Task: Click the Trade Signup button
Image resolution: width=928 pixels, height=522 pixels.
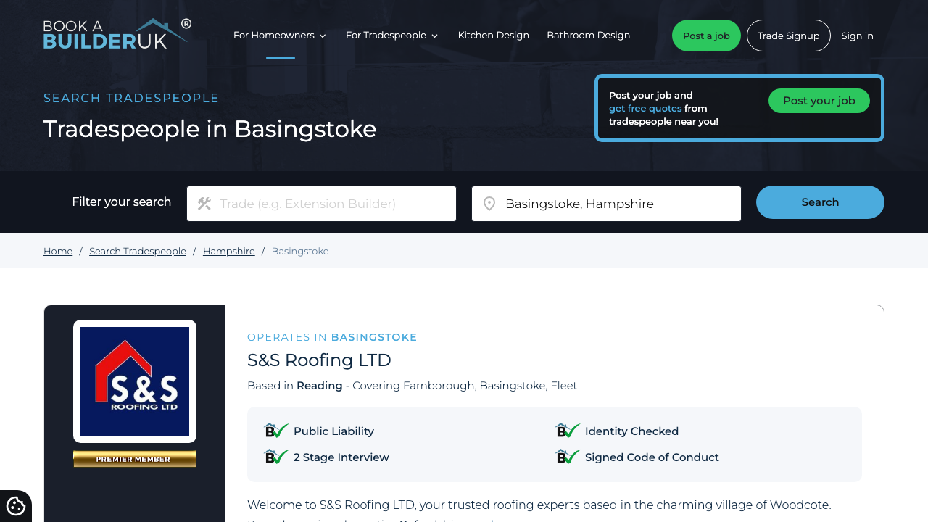Action: pos(788,35)
